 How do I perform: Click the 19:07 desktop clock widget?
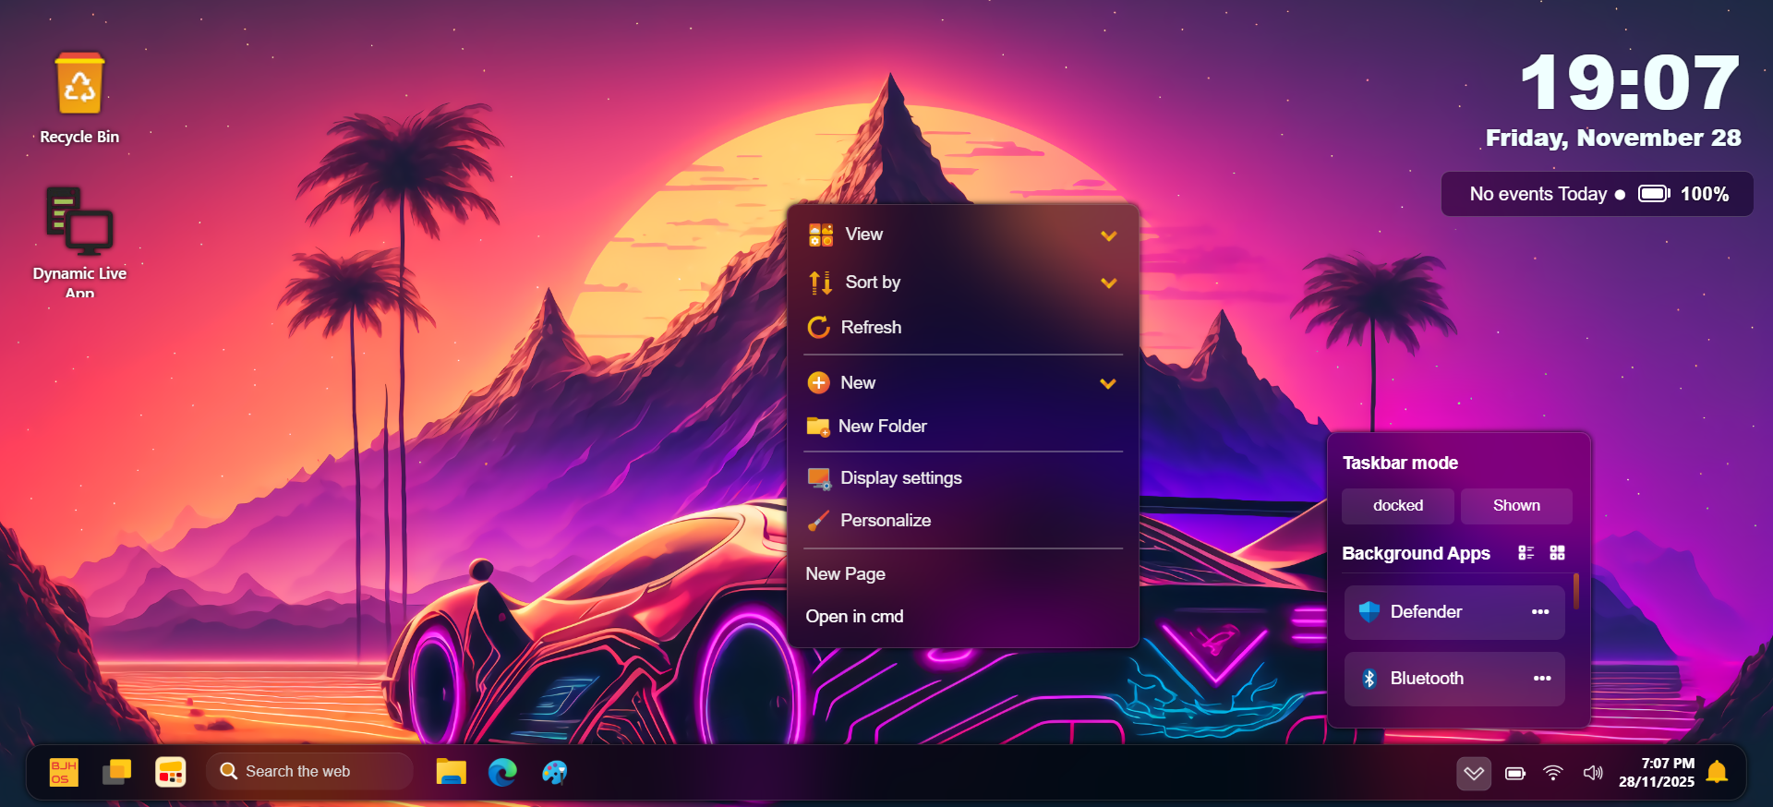(1630, 83)
